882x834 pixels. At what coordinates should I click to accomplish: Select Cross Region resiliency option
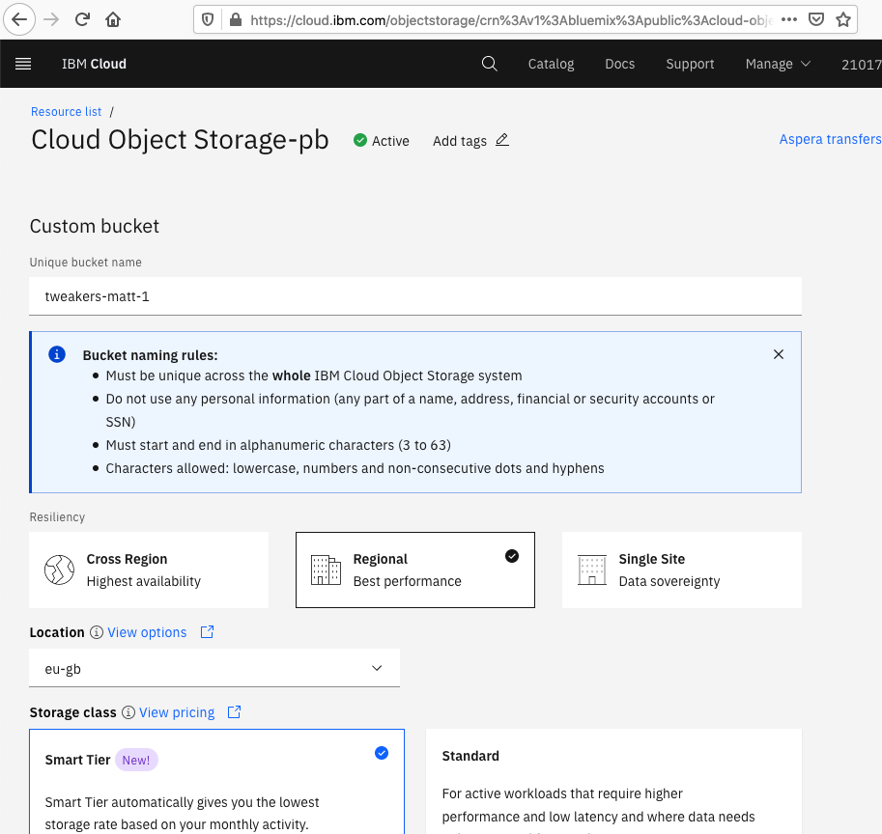tap(149, 570)
